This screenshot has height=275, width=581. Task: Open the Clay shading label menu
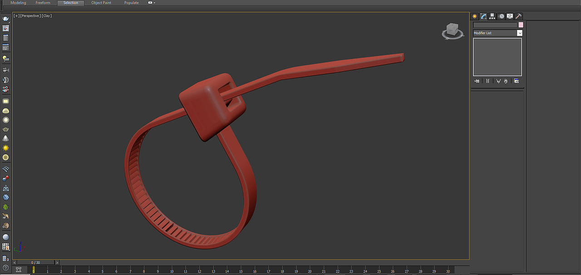pyautogui.click(x=47, y=16)
